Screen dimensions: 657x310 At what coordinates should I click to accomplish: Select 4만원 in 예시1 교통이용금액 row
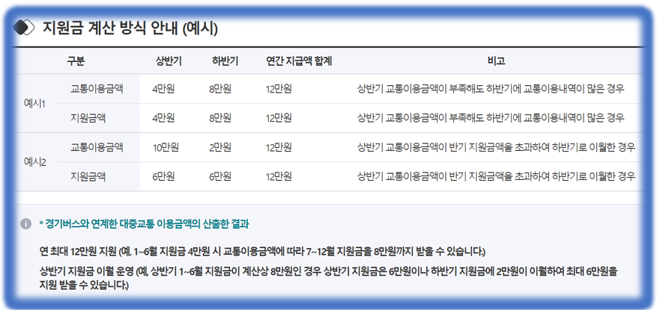click(x=163, y=89)
